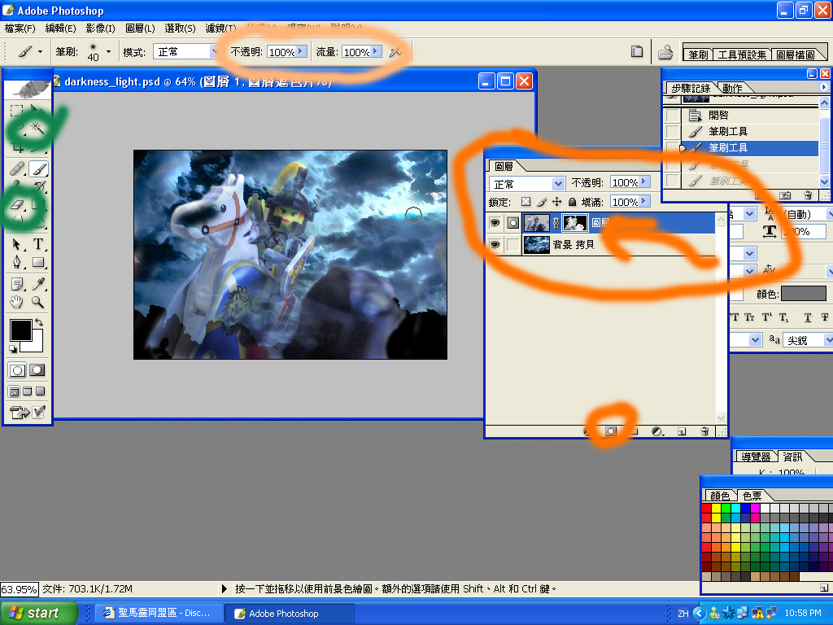This screenshot has height=625, width=833.
Task: Click the ZH language indicator
Action: pos(683,614)
